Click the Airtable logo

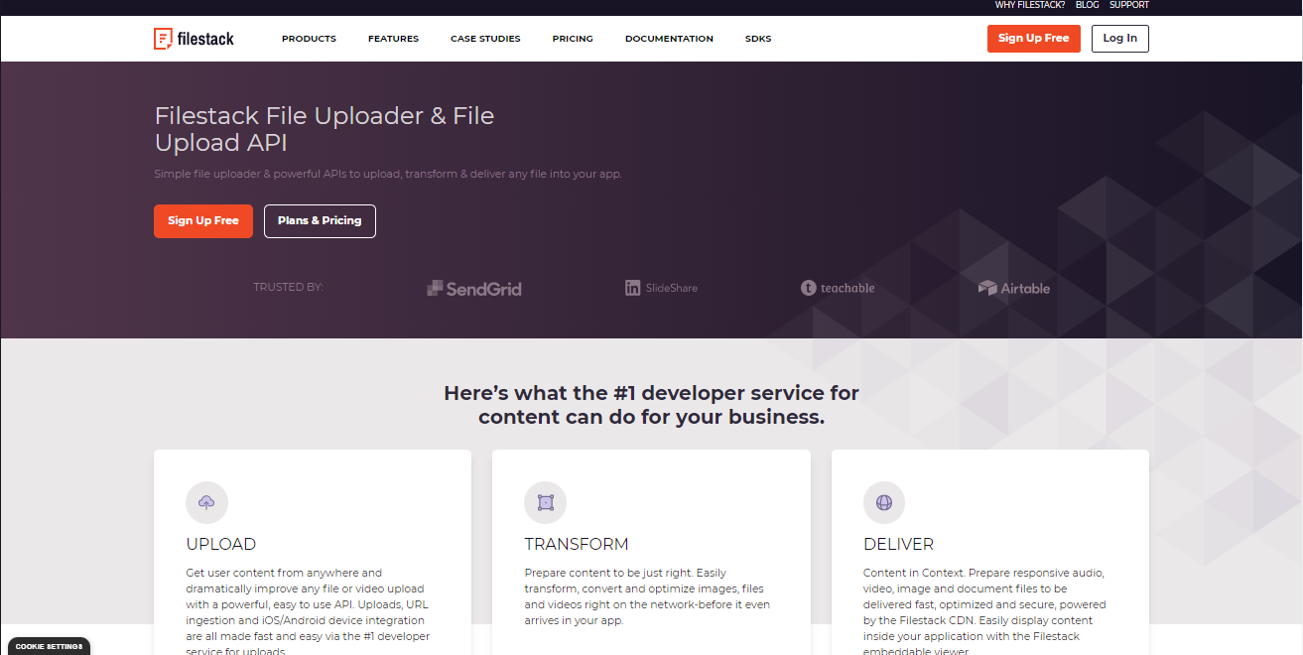click(1013, 288)
